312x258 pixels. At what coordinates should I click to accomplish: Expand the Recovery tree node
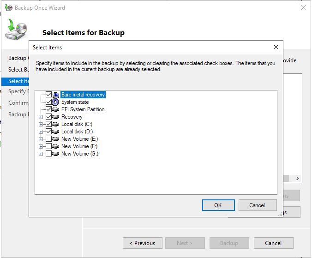tap(41, 117)
